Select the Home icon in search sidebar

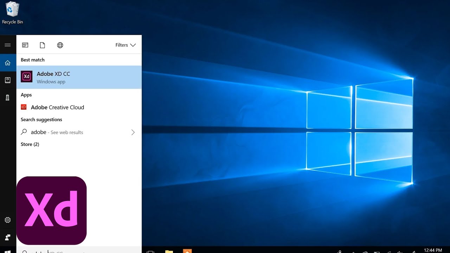(7, 63)
